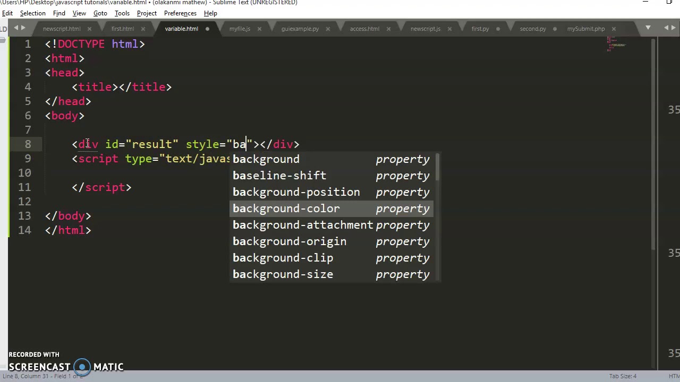
Task: Switch to second.py tab
Action: [x=533, y=29]
